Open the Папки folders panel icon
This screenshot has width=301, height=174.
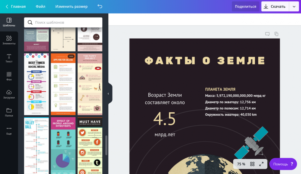pos(9,111)
